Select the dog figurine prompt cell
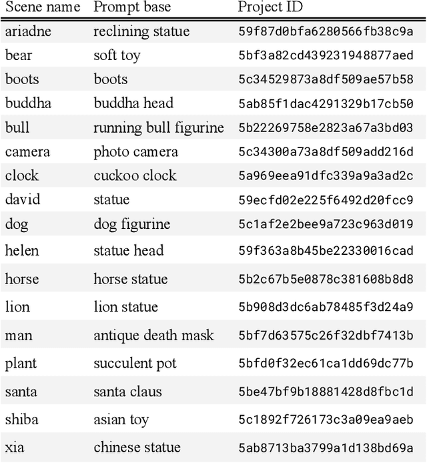 pos(131,224)
